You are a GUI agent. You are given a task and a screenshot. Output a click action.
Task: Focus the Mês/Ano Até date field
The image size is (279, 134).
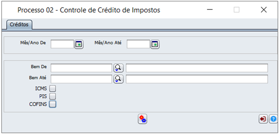click(138, 44)
